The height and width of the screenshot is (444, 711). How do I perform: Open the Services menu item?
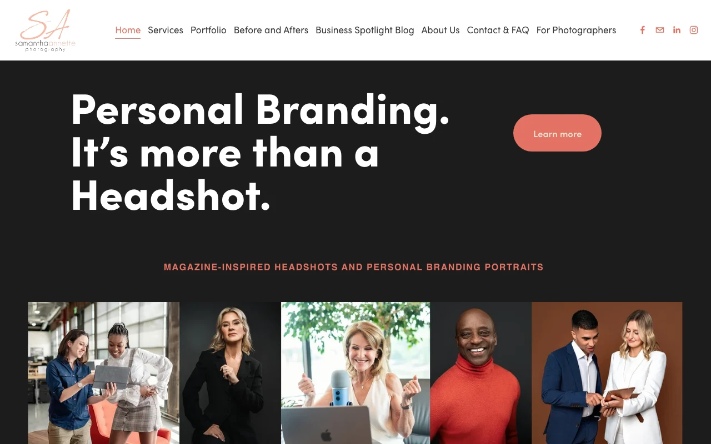click(166, 30)
